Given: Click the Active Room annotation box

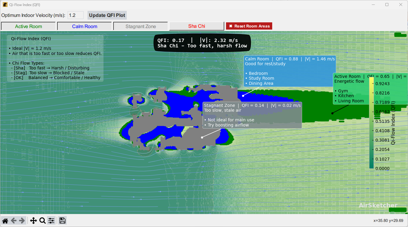Looking at the screenshot, I should coord(351,88).
